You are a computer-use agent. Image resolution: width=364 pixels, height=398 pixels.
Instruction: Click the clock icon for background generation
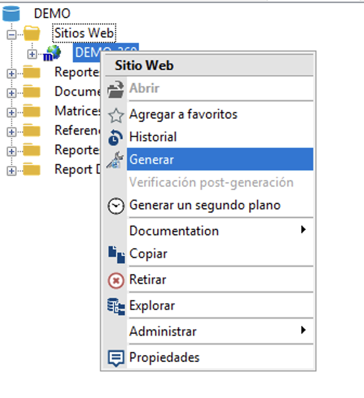116,206
